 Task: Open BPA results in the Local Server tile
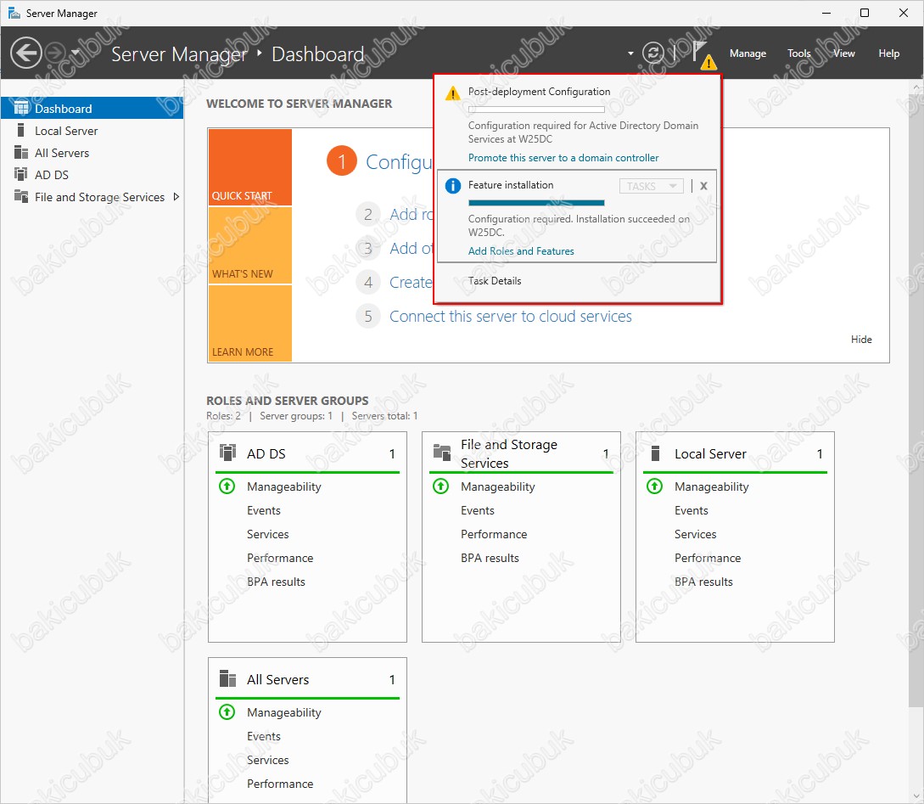703,582
